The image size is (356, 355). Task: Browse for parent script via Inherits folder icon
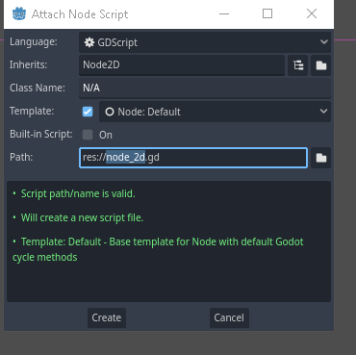(321, 65)
